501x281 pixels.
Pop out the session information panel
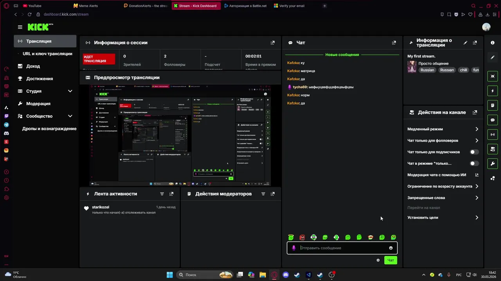click(x=273, y=43)
